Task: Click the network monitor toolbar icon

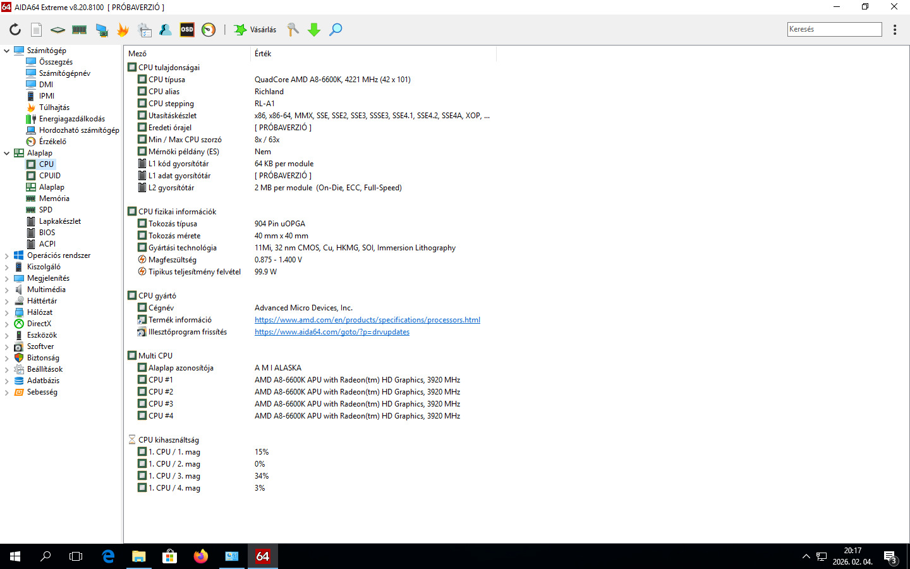Action: (x=102, y=30)
